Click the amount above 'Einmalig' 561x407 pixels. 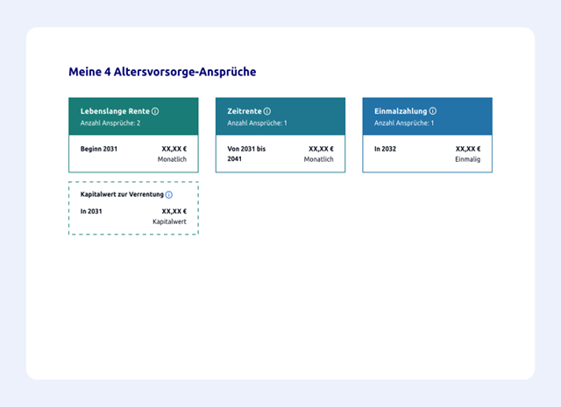468,150
